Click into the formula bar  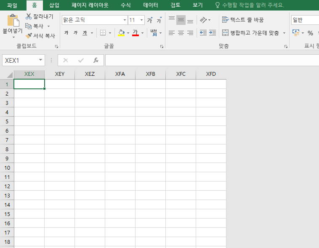coord(212,60)
